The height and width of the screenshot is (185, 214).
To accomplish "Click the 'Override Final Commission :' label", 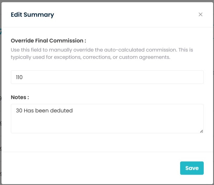I will tap(48, 41).
